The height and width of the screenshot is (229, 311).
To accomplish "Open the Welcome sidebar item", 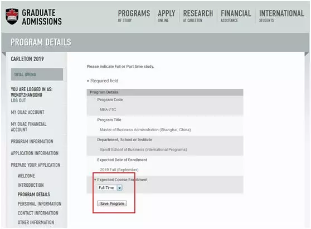I will 26,176.
